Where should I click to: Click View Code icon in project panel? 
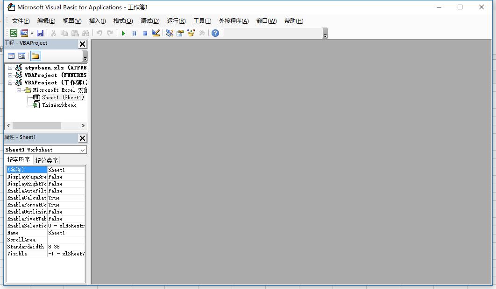tap(11, 56)
